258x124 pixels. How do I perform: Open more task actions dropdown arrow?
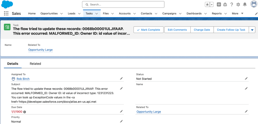click(x=252, y=30)
